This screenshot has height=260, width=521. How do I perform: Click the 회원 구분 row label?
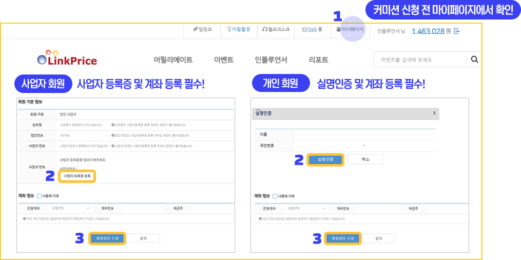36,115
